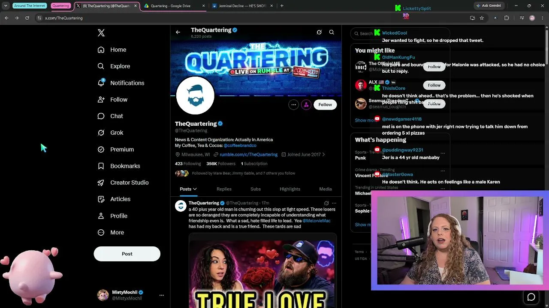The height and width of the screenshot is (308, 549).
Task: Open the Articles icon
Action: [101, 199]
